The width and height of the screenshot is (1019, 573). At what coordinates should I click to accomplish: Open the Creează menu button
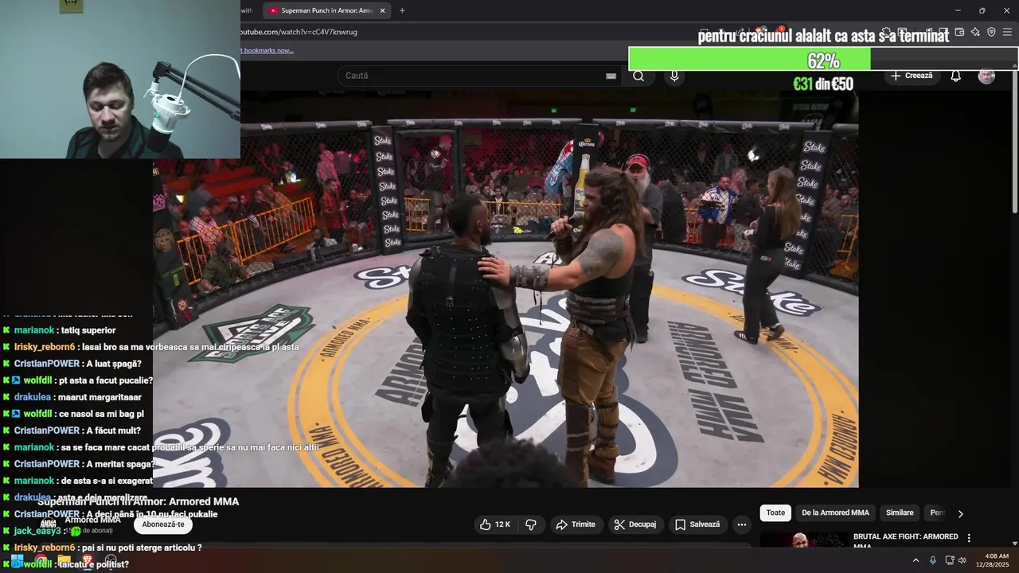click(x=912, y=76)
